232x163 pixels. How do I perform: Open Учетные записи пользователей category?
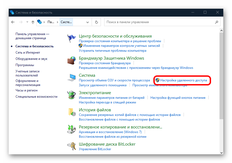point(27,73)
